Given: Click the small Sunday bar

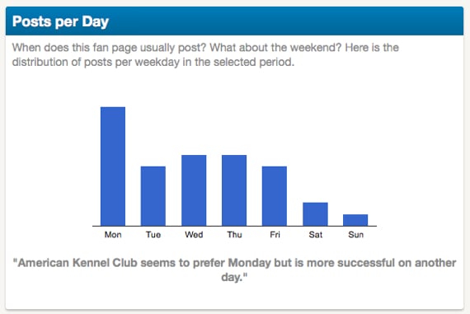Looking at the screenshot, I should pos(355,220).
